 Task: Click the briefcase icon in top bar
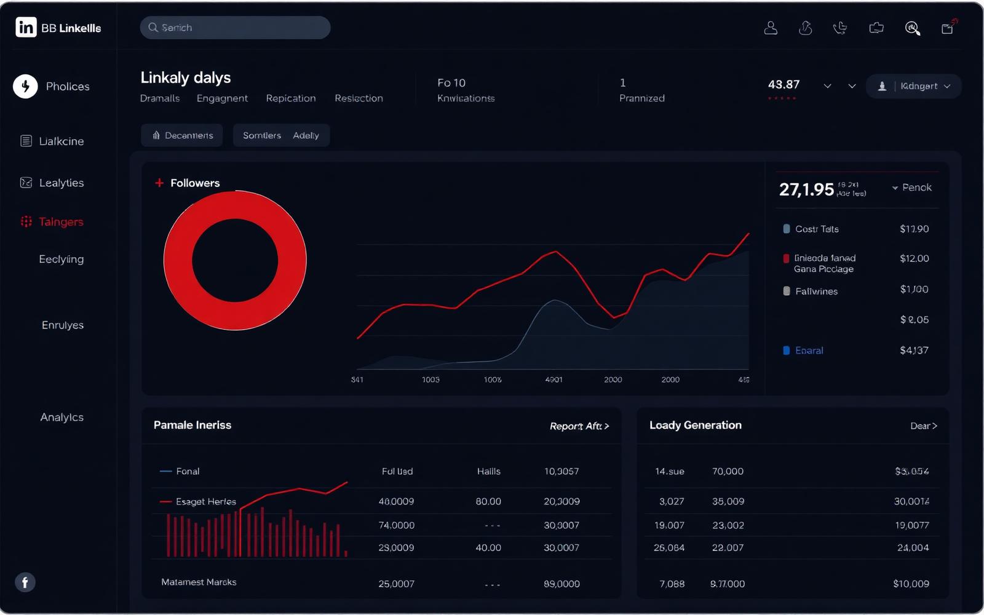pos(876,28)
